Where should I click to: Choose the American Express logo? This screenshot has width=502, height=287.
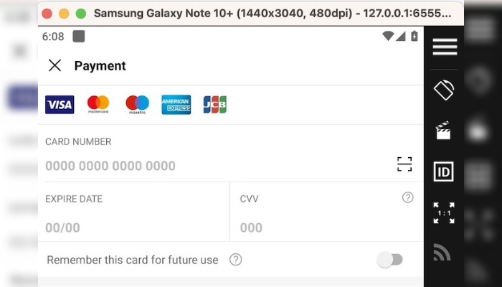point(176,105)
